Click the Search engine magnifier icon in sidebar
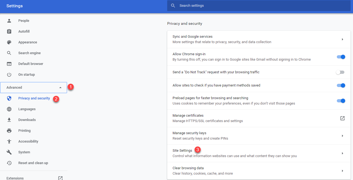The width and height of the screenshot is (353, 180). (x=9, y=53)
